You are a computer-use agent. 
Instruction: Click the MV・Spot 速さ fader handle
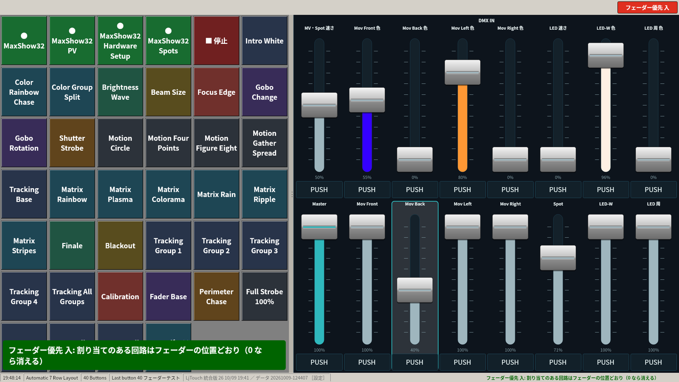click(x=319, y=105)
